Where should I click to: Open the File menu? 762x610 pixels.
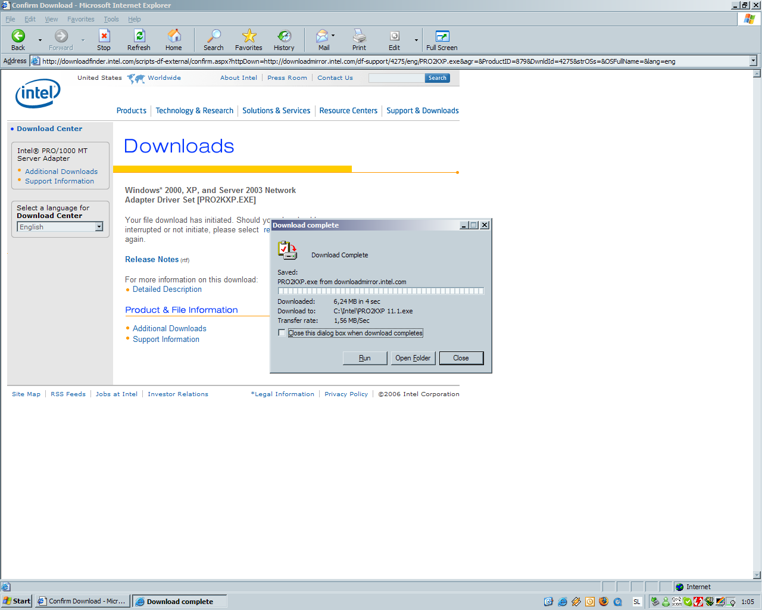click(10, 19)
